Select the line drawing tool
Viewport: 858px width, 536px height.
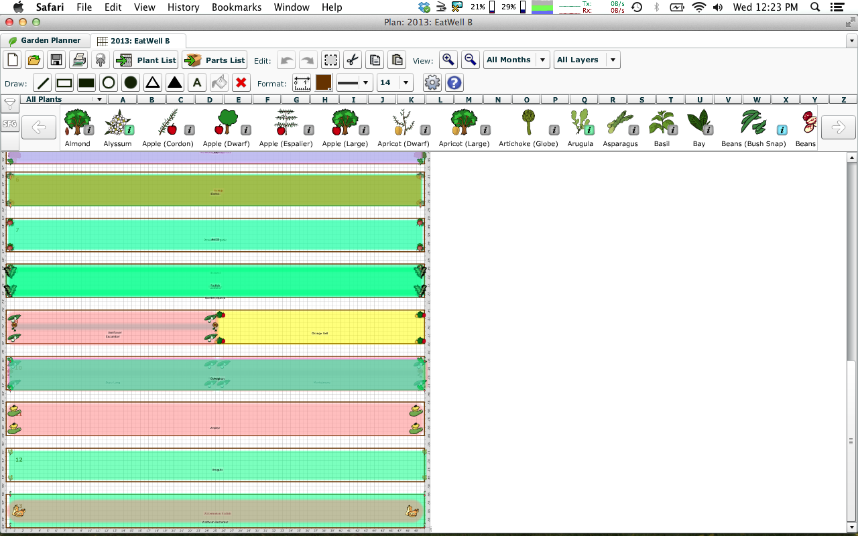tap(42, 83)
